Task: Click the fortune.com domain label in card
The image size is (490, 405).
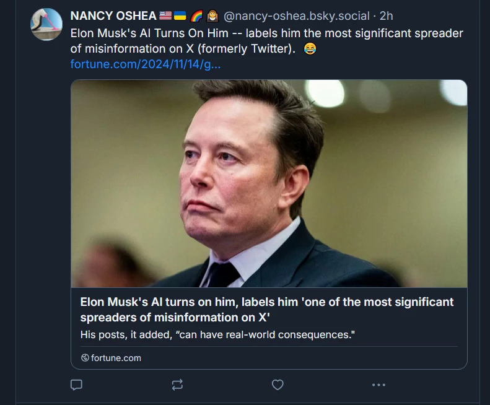Action: (116, 358)
